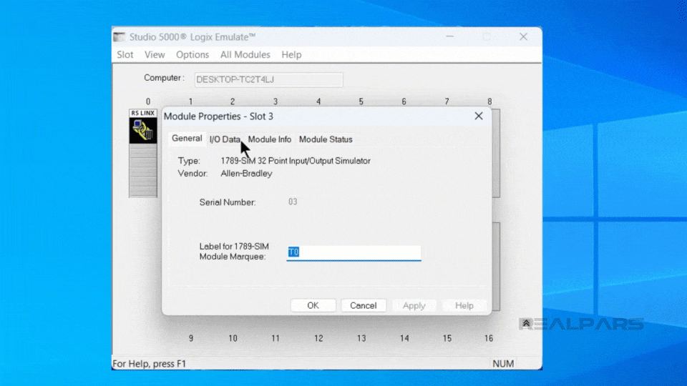This screenshot has height=386, width=687.
Task: Click the serial number value 03
Action: pos(293,202)
